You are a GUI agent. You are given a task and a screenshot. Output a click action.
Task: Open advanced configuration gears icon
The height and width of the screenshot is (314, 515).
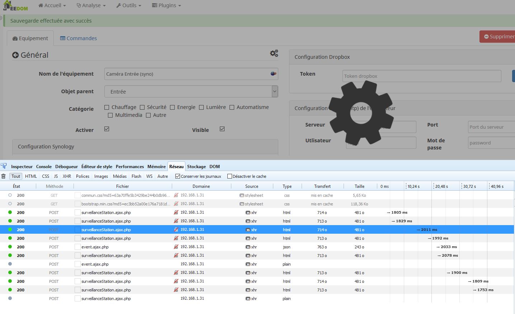(274, 53)
